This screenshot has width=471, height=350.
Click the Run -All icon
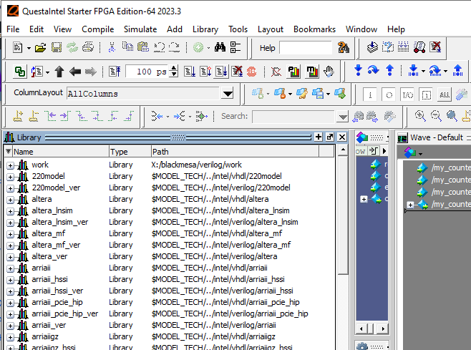click(221, 72)
